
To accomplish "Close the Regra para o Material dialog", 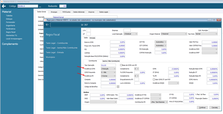I will (219, 20).
